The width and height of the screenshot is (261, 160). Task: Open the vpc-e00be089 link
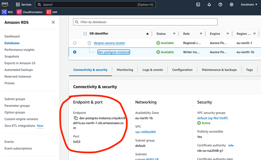145,132
